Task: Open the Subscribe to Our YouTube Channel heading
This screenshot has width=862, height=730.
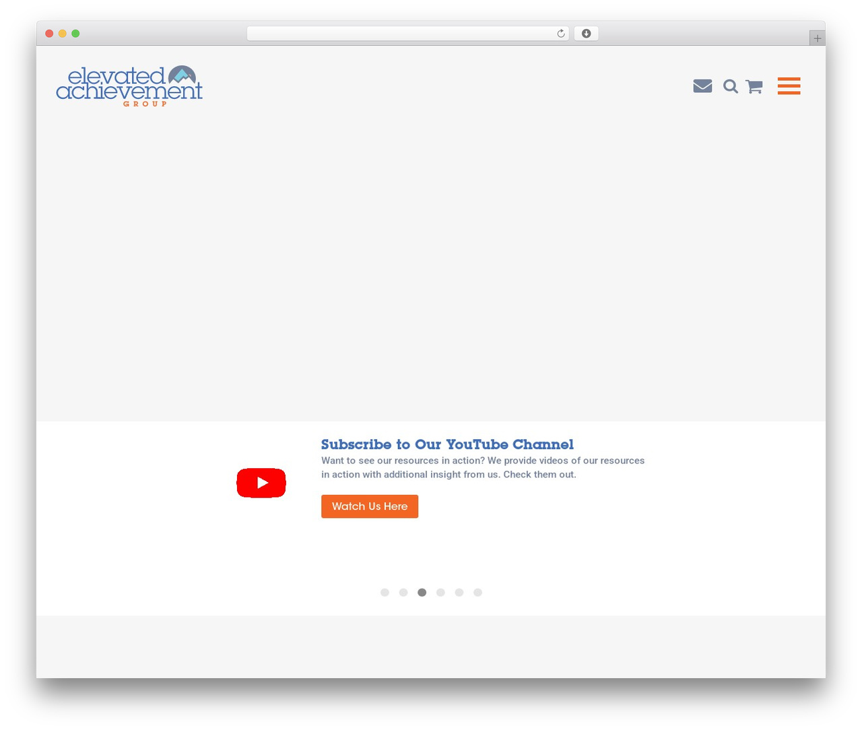Action: click(447, 444)
